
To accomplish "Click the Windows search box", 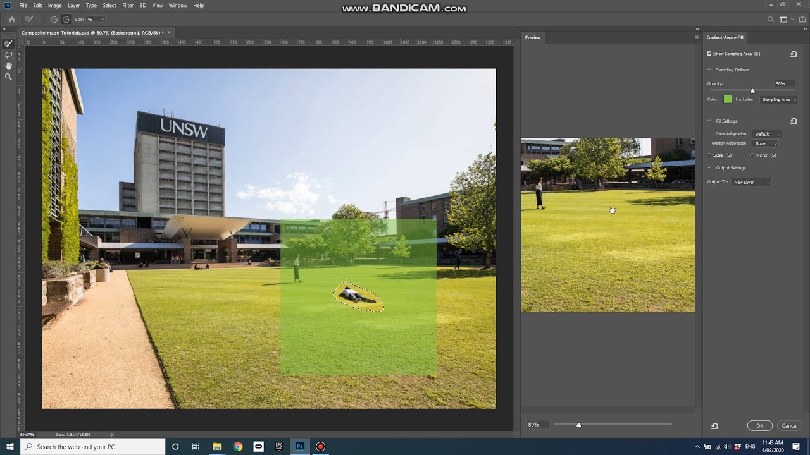I will click(93, 446).
